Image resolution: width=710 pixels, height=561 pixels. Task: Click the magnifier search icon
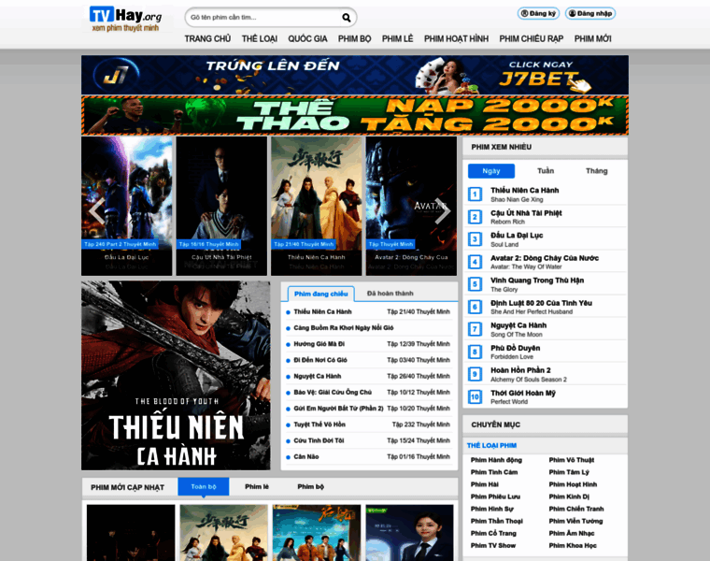(x=347, y=18)
